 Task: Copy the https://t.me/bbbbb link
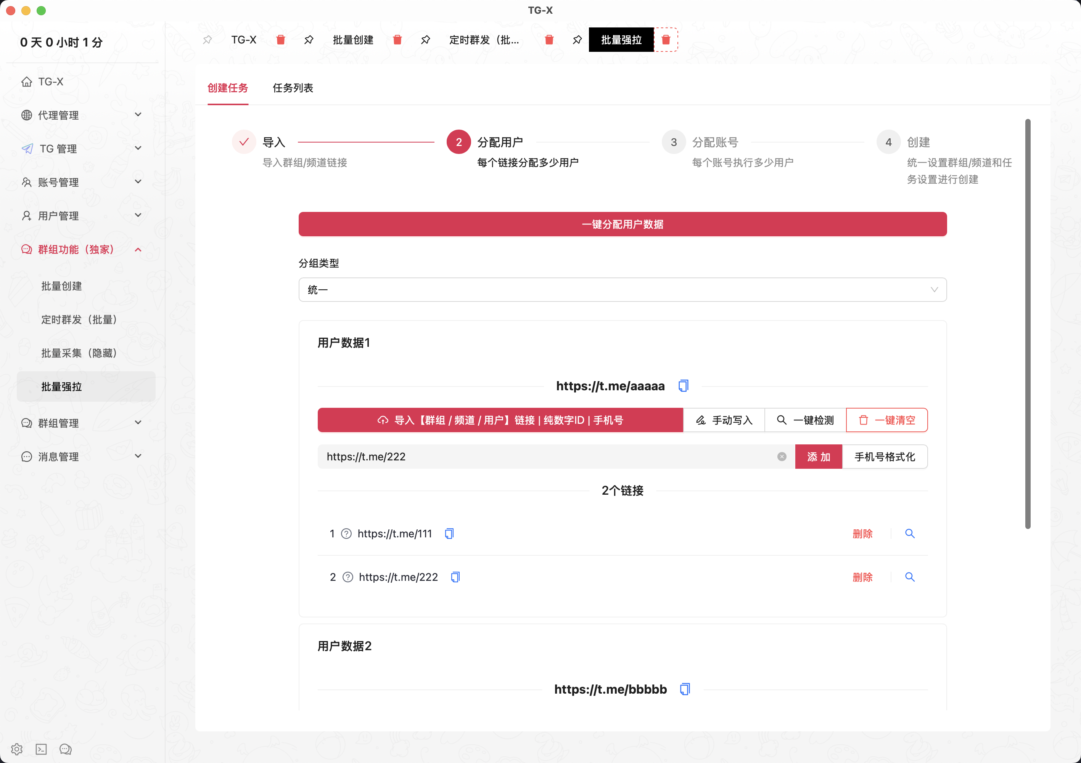click(x=685, y=689)
